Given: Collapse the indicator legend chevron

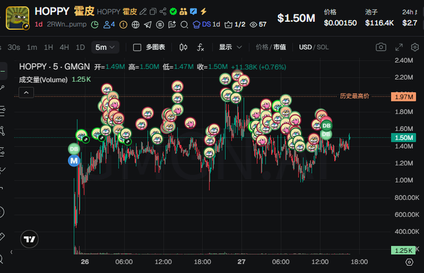Looking at the screenshot, I should 26,92.
